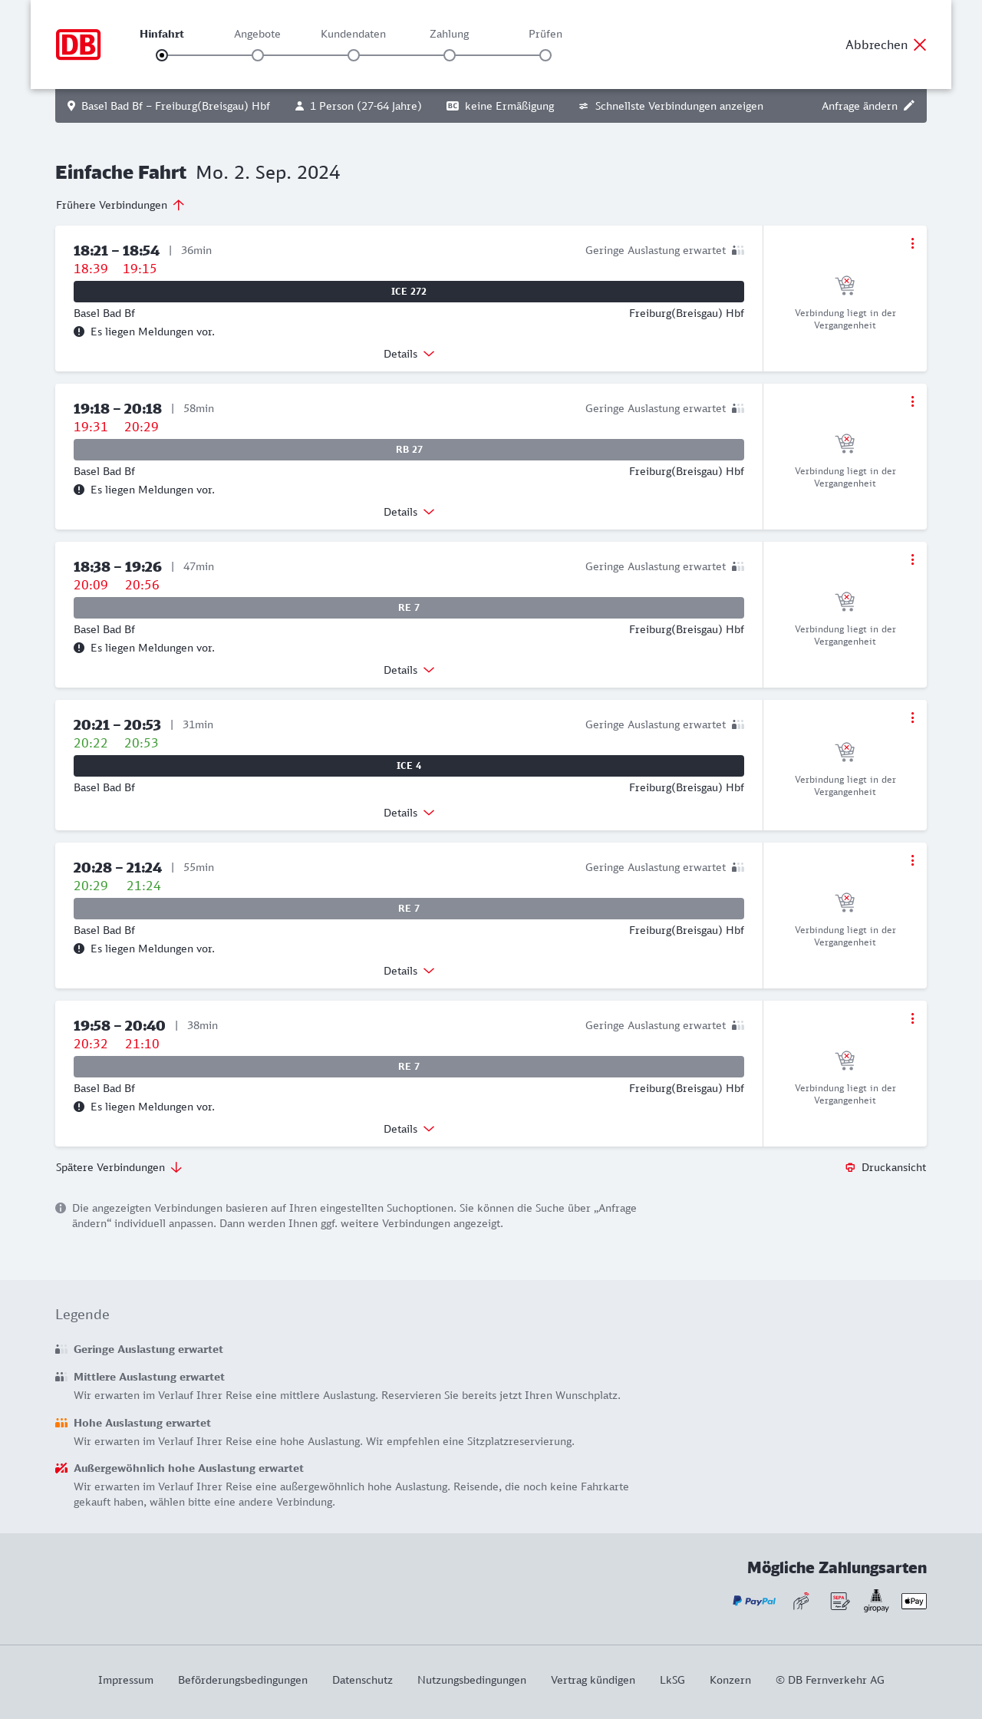This screenshot has width=982, height=1719.
Task: Select the Angebote step circle
Action: pyautogui.click(x=258, y=55)
